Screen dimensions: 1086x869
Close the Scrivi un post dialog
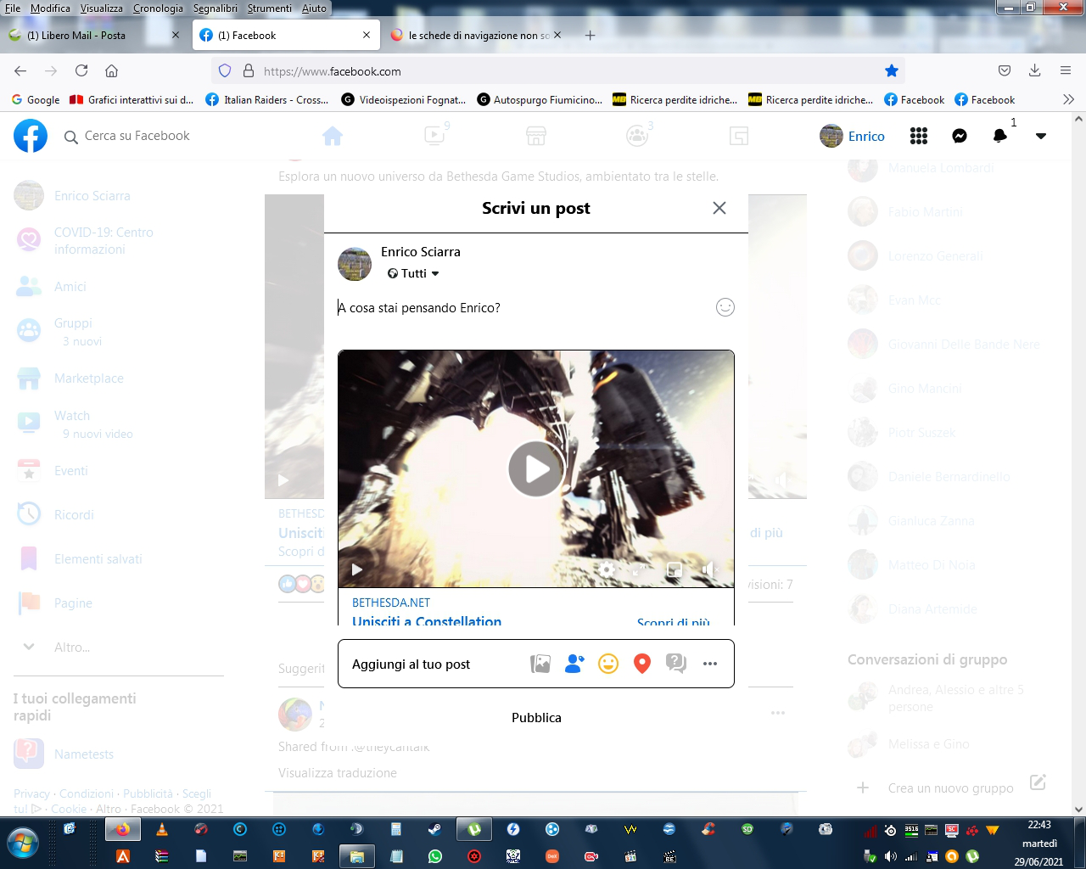(719, 208)
